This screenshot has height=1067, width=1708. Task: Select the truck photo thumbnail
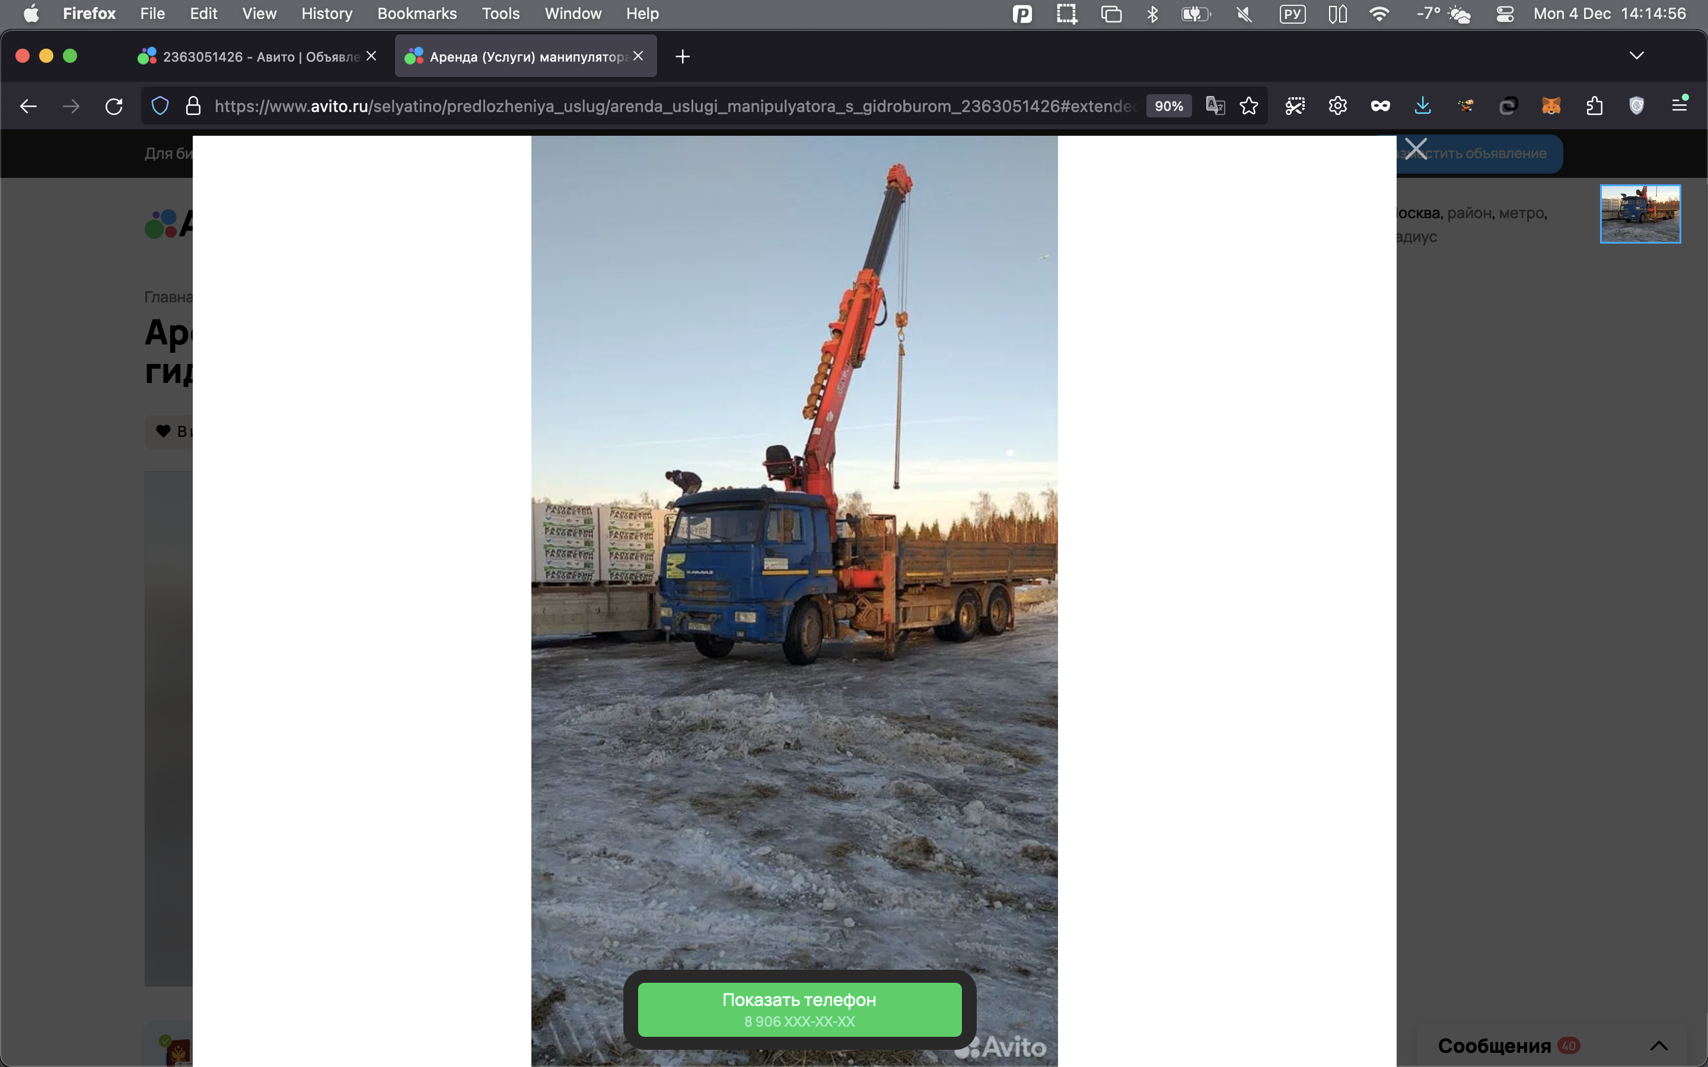pyautogui.click(x=1640, y=214)
